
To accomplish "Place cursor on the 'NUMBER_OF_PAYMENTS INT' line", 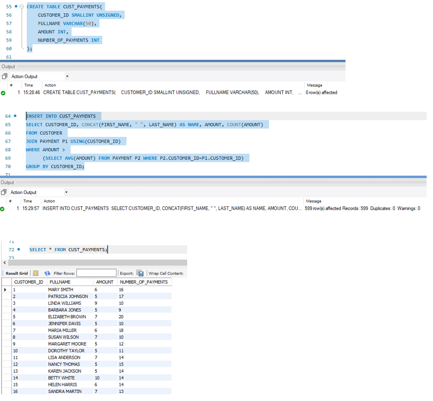I will pos(68,40).
